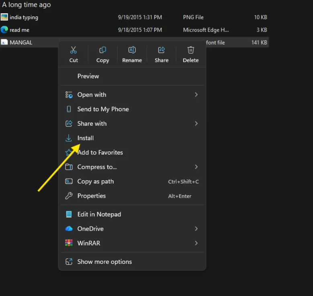This screenshot has width=313, height=296.
Task: Click the Delete trash icon
Action: click(191, 50)
